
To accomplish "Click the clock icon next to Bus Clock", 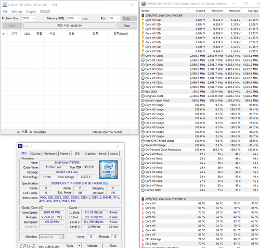I will coord(143,92).
